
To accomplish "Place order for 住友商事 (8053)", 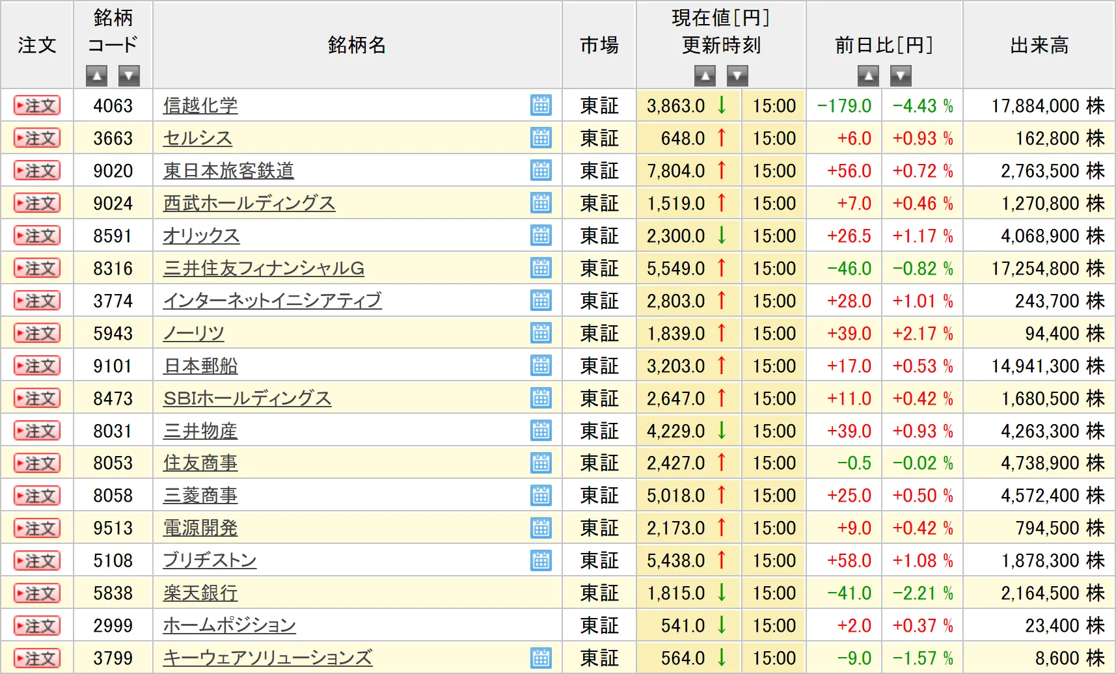I will pos(37,463).
